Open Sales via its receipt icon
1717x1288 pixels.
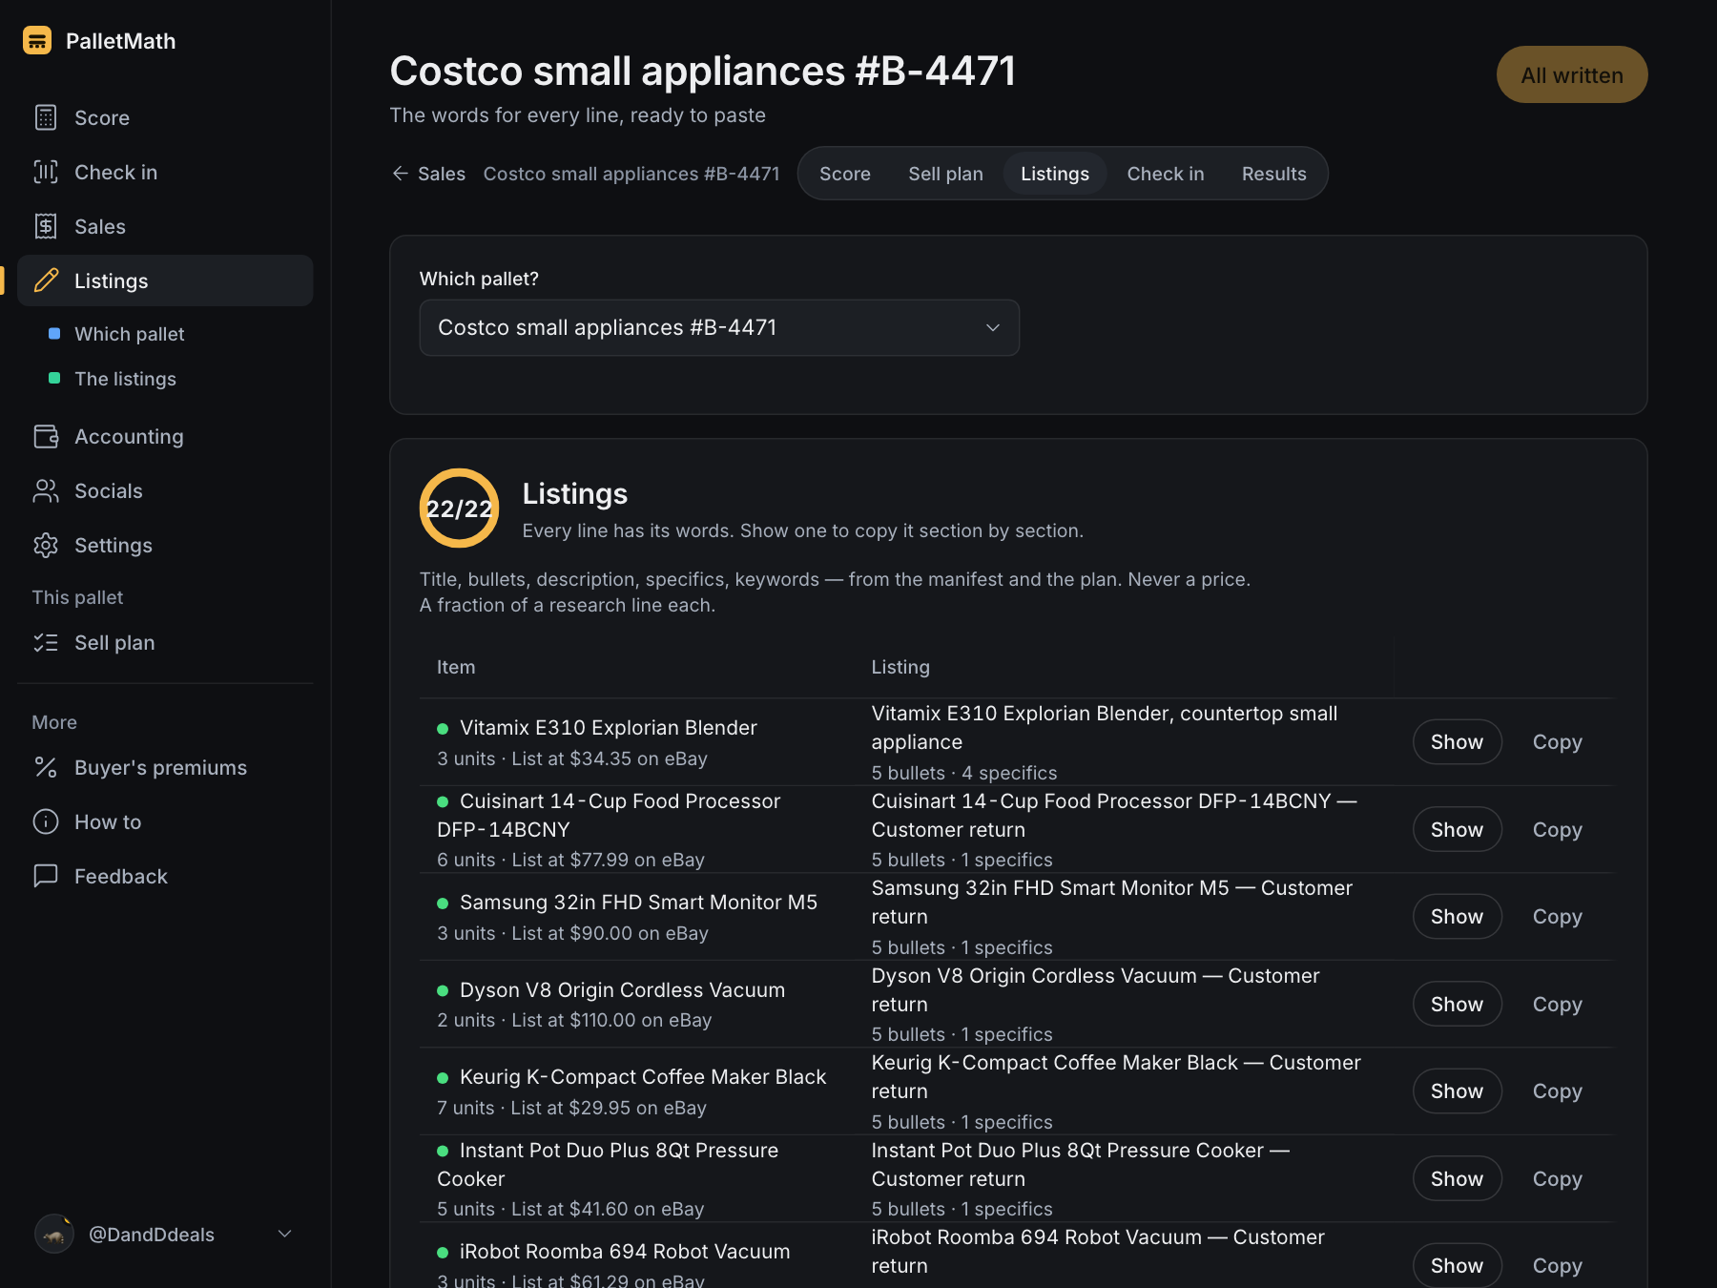click(x=46, y=226)
